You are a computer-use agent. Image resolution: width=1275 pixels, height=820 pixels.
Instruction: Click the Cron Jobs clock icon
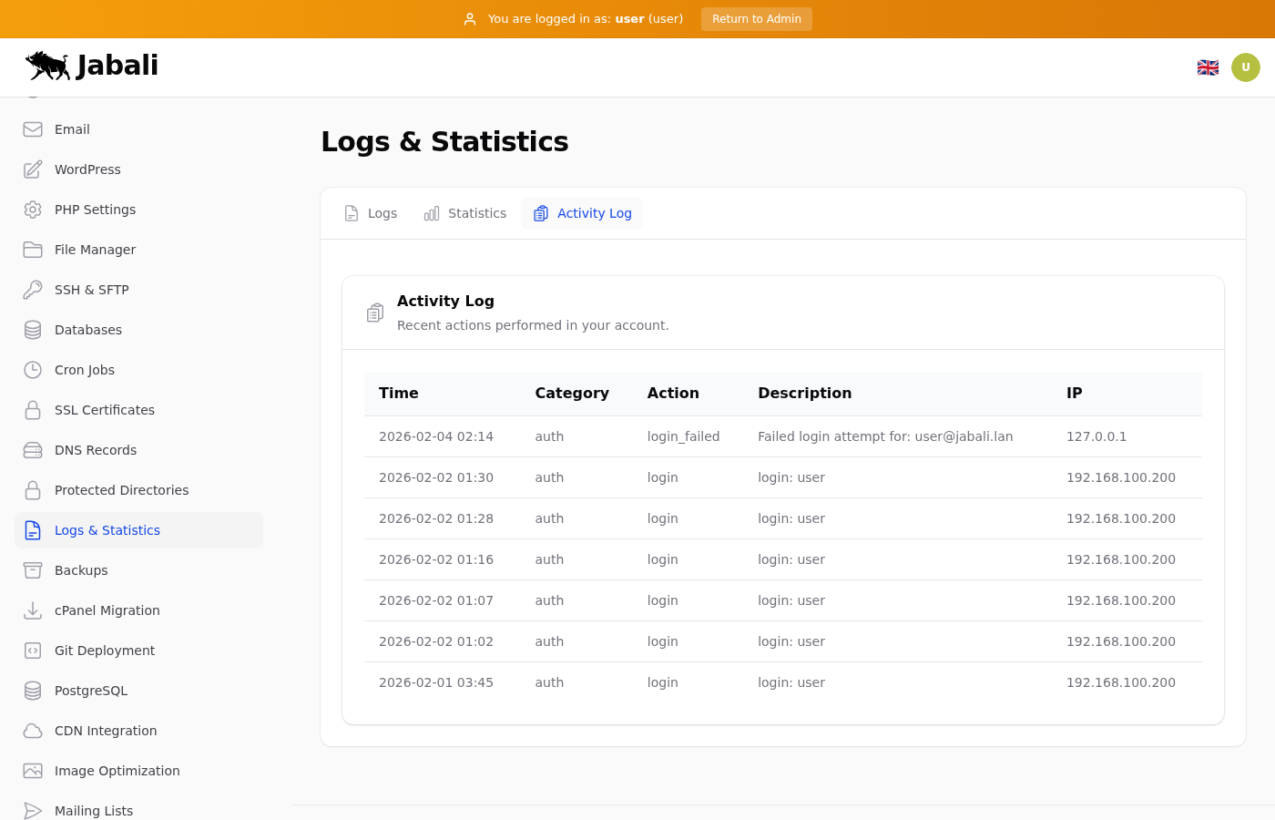pos(33,370)
